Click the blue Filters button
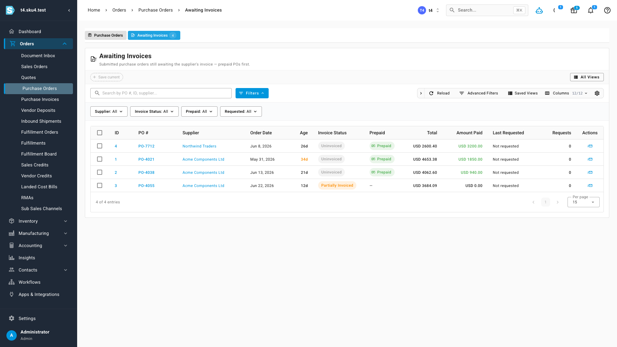 click(x=252, y=93)
